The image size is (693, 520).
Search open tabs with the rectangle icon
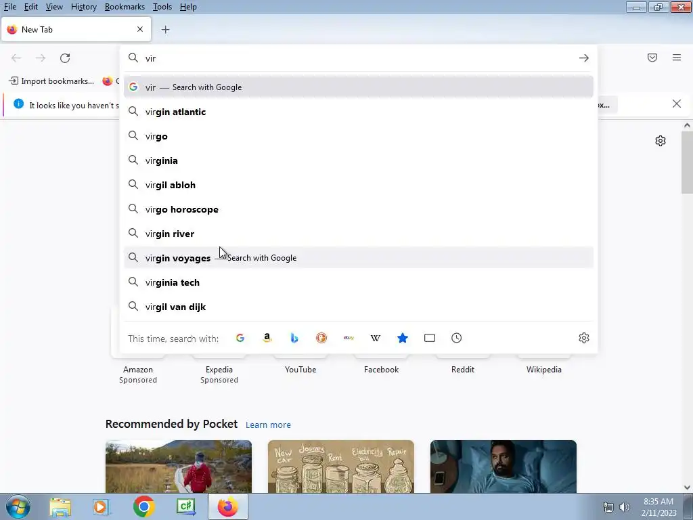430,339
